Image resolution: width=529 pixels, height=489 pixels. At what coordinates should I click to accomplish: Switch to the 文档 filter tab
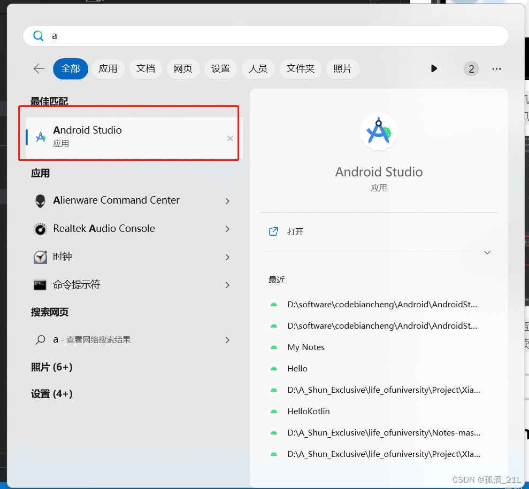[x=145, y=69]
